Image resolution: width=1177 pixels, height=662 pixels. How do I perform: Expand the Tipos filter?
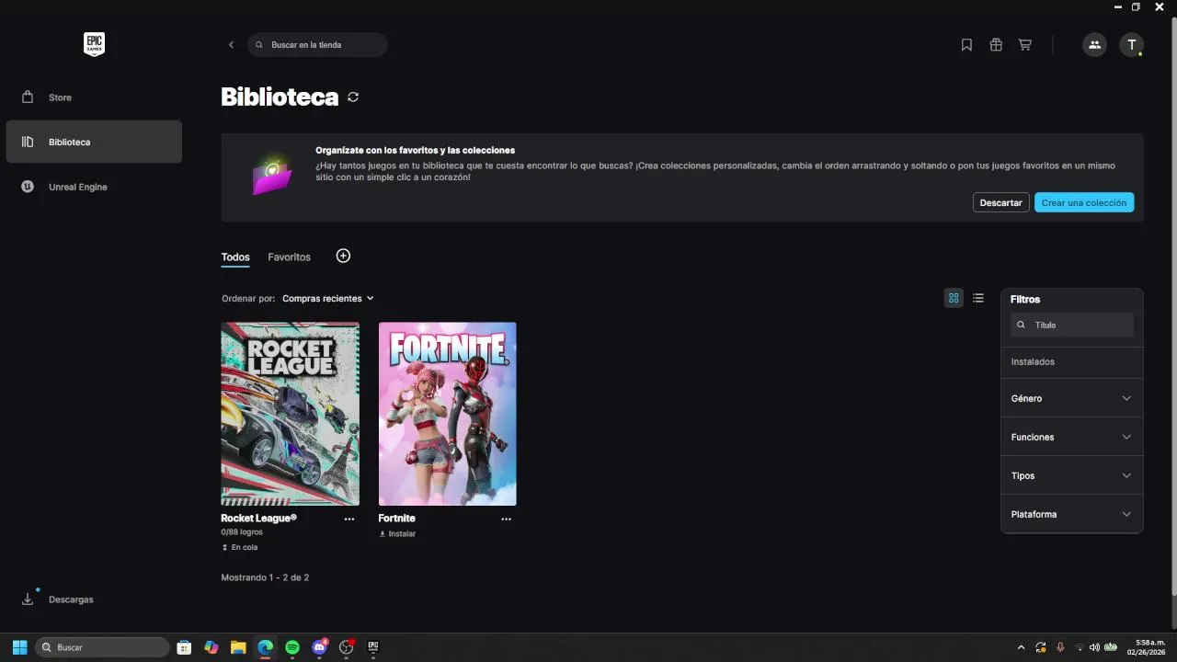[x=1071, y=475]
